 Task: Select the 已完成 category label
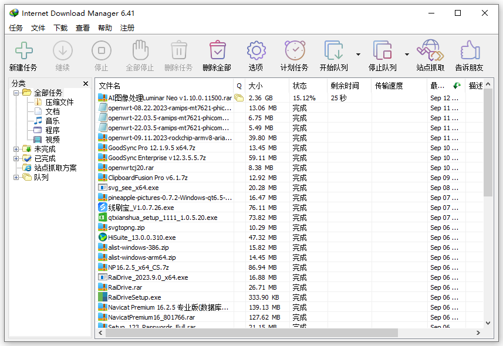[45, 158]
